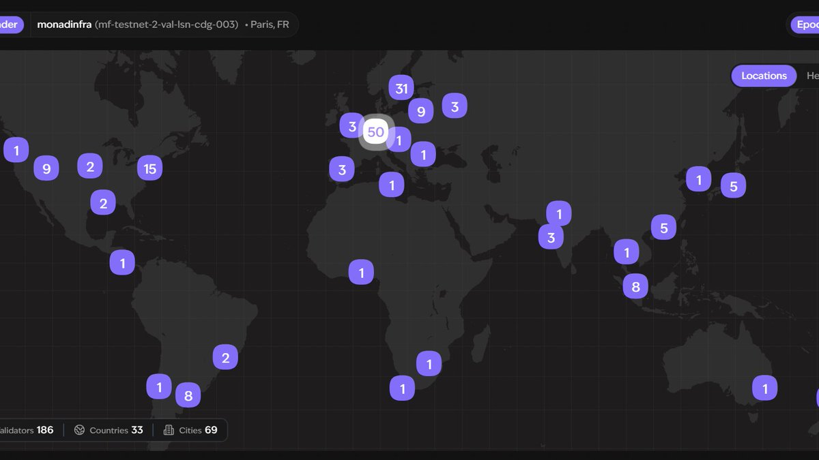Click the 31 validator marker over Scandinavia

(x=401, y=87)
